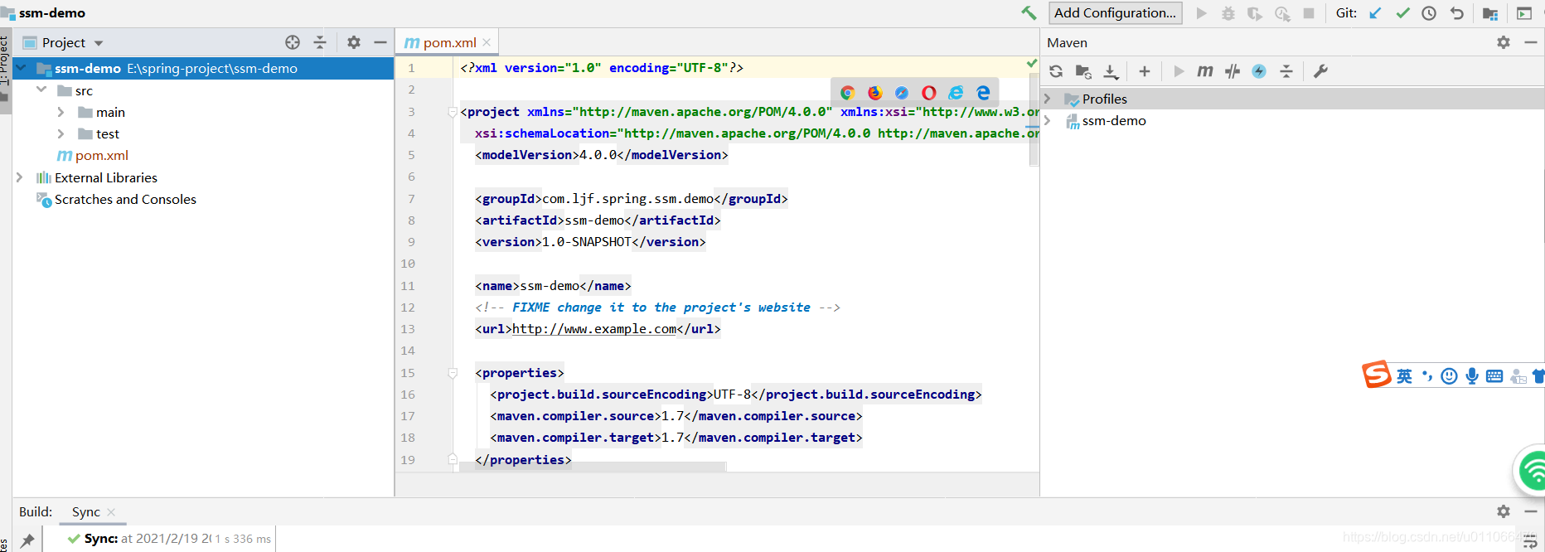Viewport: 1545px width, 552px height.
Task: Execute Maven Goal 'm' icon
Action: pos(1205,71)
